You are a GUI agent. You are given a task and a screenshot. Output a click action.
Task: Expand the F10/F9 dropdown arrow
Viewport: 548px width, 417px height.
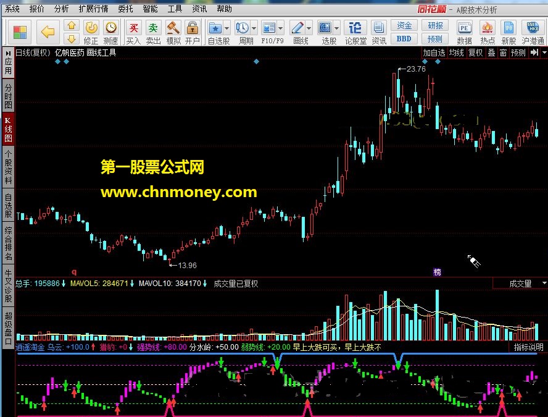click(281, 28)
